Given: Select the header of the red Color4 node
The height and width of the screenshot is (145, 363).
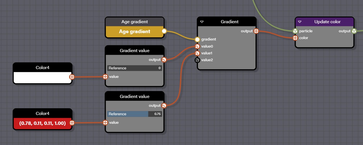Looking at the screenshot, I should (x=42, y=114).
